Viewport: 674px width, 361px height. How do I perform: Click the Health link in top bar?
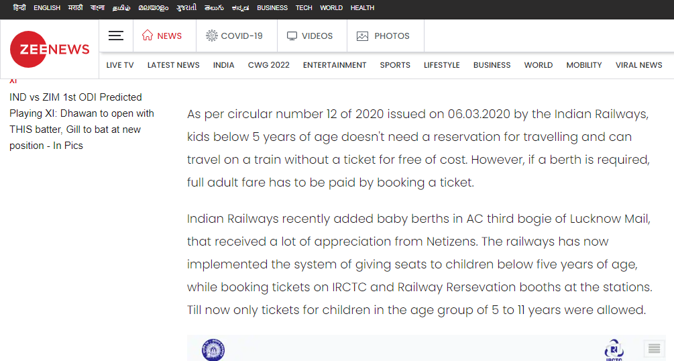tap(362, 8)
